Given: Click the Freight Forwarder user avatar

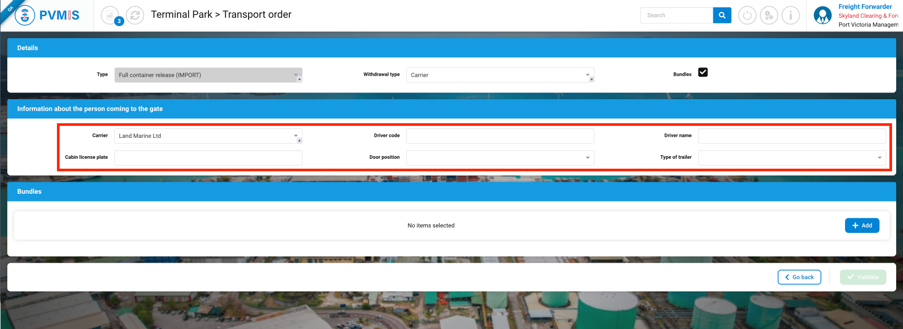Looking at the screenshot, I should point(823,16).
